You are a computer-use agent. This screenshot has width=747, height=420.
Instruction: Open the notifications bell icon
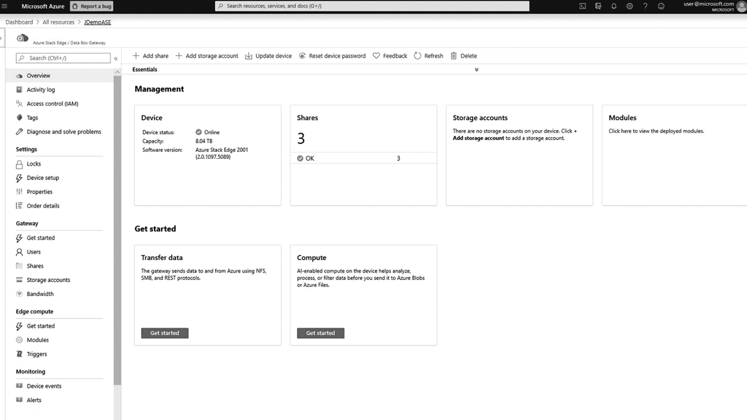coord(614,6)
